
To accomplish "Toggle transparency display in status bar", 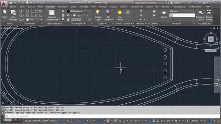I will tap(115, 121).
